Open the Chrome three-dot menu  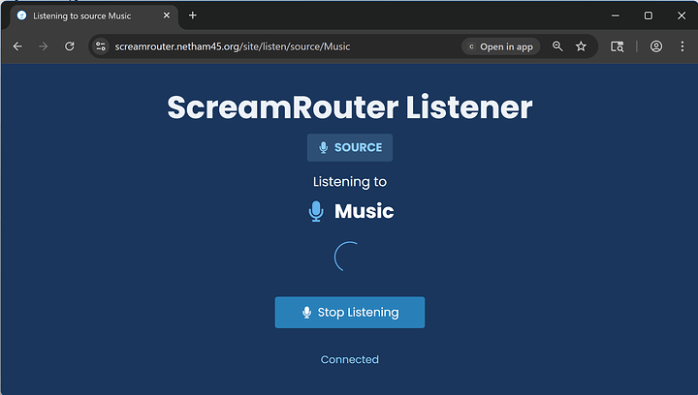tap(681, 46)
